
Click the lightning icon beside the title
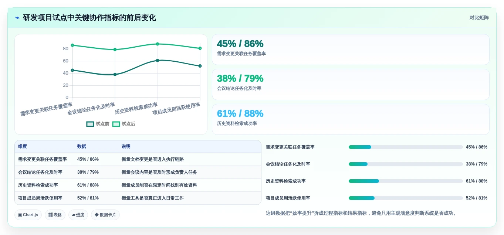coord(17,18)
